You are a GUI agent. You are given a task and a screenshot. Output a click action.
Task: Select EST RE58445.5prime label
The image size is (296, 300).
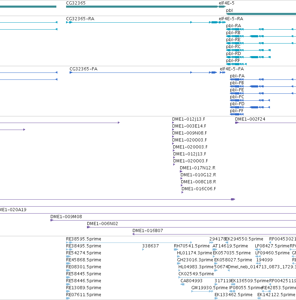[83, 274]
